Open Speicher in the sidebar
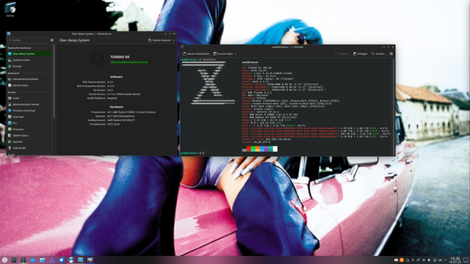Image resolution: width=470 pixels, height=264 pixels. [x=29, y=142]
